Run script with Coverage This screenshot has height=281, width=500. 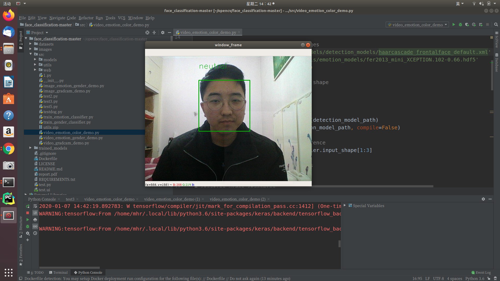pyautogui.click(x=467, y=24)
